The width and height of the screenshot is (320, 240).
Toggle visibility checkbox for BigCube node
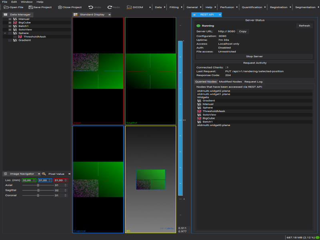click(x=10, y=22)
